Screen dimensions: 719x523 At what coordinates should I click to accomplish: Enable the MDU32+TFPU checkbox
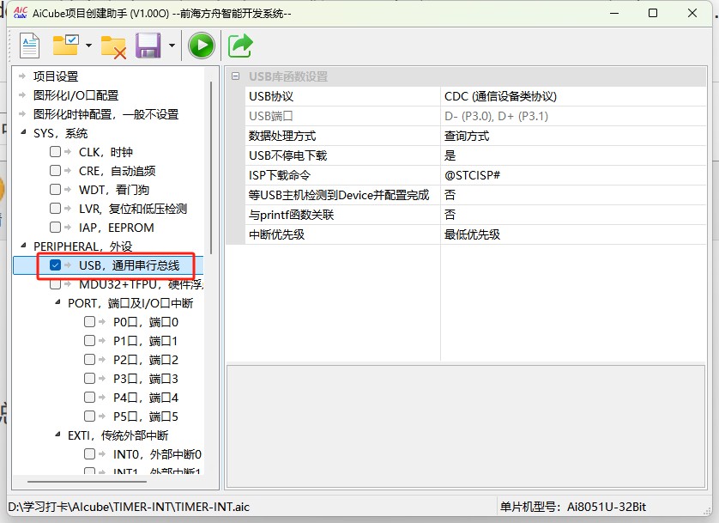click(x=55, y=284)
